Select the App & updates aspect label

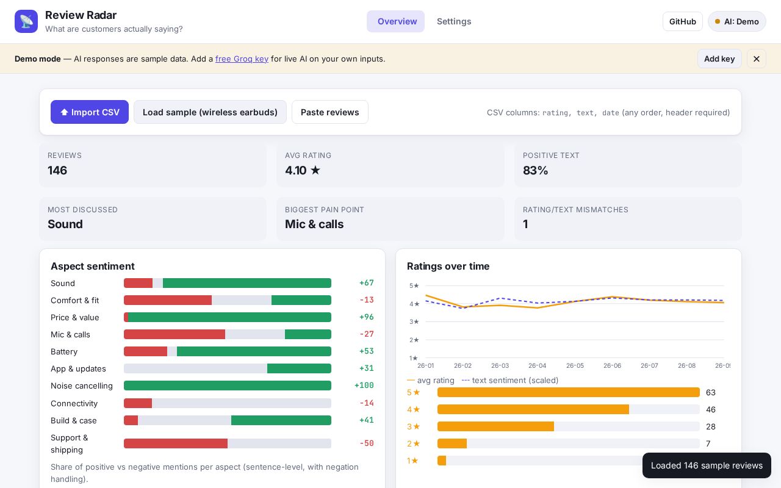(x=78, y=368)
